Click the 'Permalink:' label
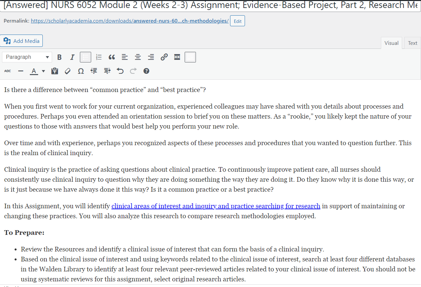The image size is (421, 287). click(x=17, y=21)
